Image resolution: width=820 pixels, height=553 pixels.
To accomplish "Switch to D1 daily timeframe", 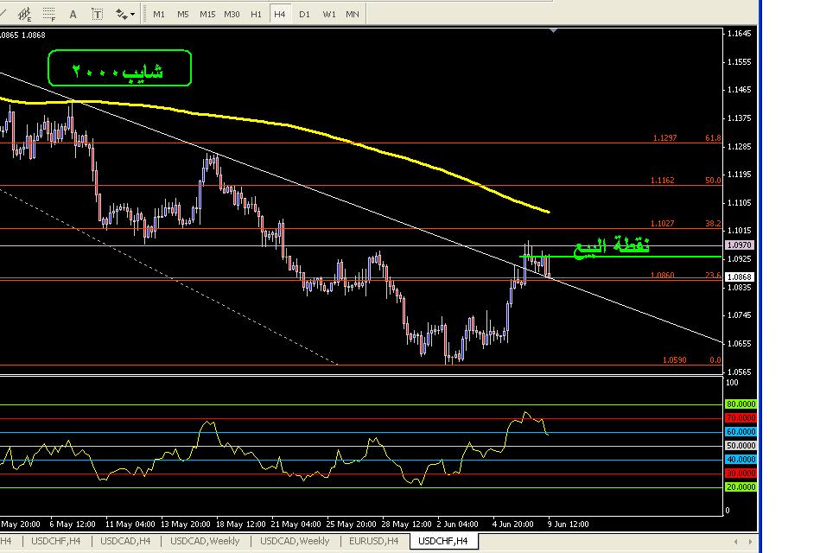I will pyautogui.click(x=304, y=14).
